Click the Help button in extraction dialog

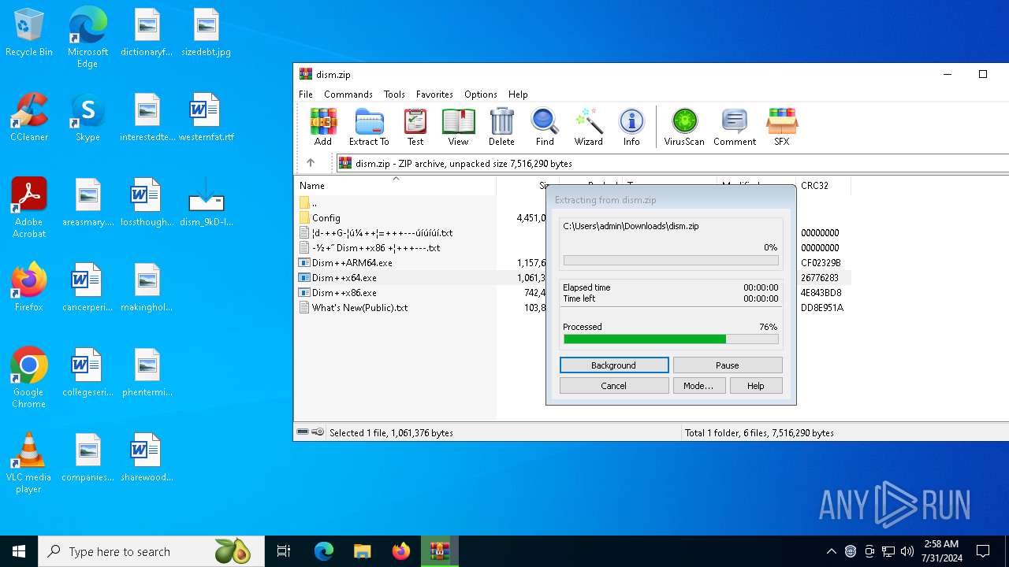click(756, 386)
